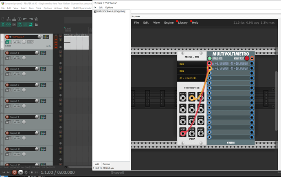281x177 pixels.
Task: Adjust the VCV Rack 2 track volume knob
Action: pyautogui.click(x=40, y=37)
